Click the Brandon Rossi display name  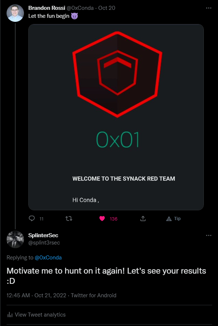(47, 8)
